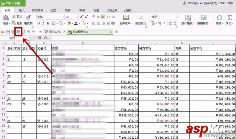
Task: Apply percent style (%)
Action: pyautogui.click(x=160, y=23)
